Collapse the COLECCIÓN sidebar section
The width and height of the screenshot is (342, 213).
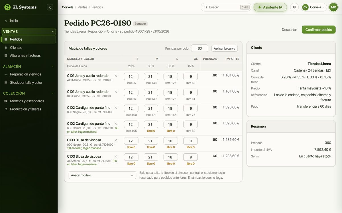click(29, 93)
